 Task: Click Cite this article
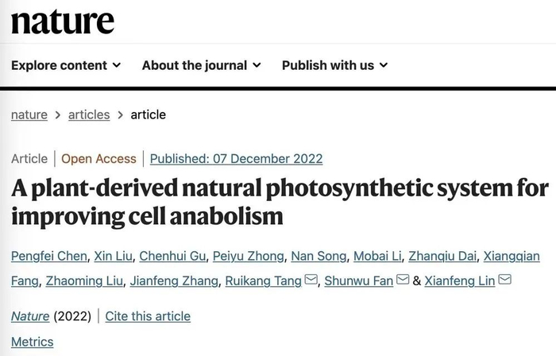(x=148, y=316)
